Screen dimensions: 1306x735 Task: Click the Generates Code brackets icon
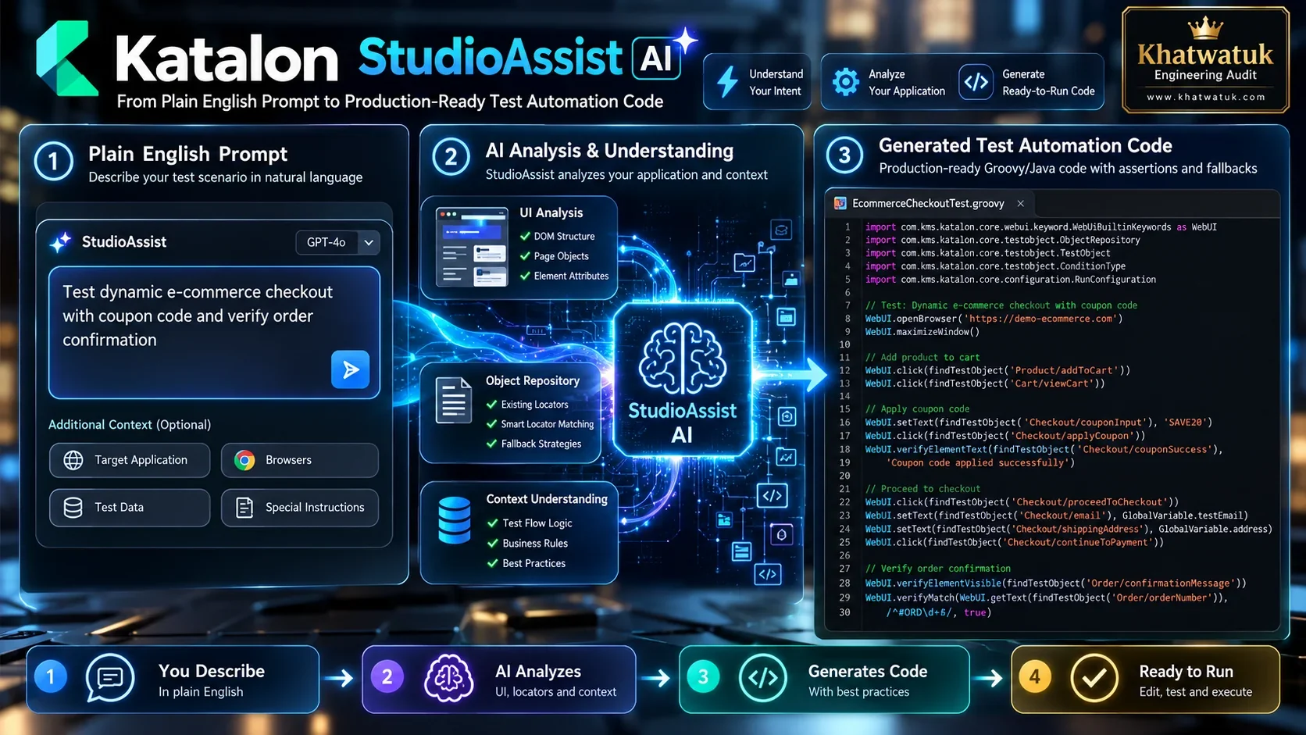762,678
